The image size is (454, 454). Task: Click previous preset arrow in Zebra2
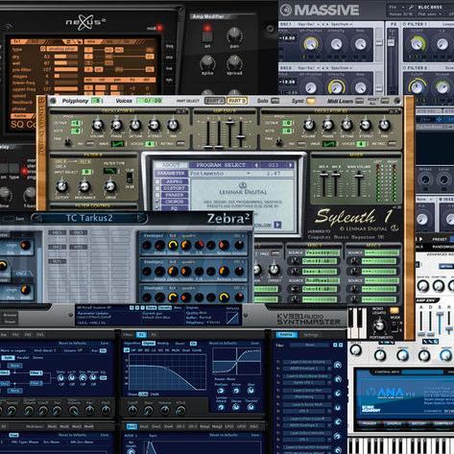tap(37, 218)
